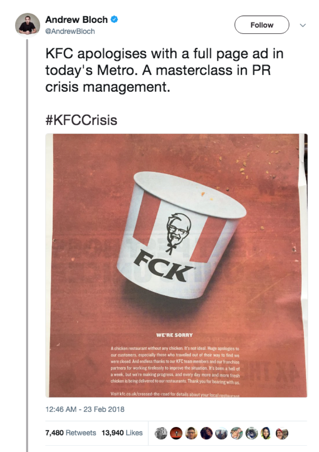This screenshot has height=452, width=319.
Task: Open the fifth liker's couple avatar
Action: pyautogui.click(x=222, y=433)
